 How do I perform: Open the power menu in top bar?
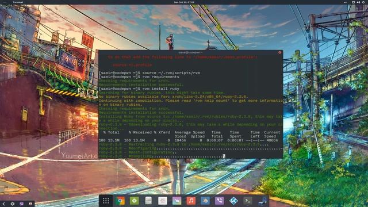coord(363,2)
